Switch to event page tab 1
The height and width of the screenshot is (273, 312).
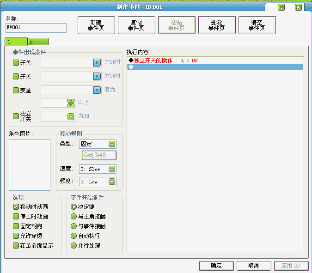click(16, 42)
